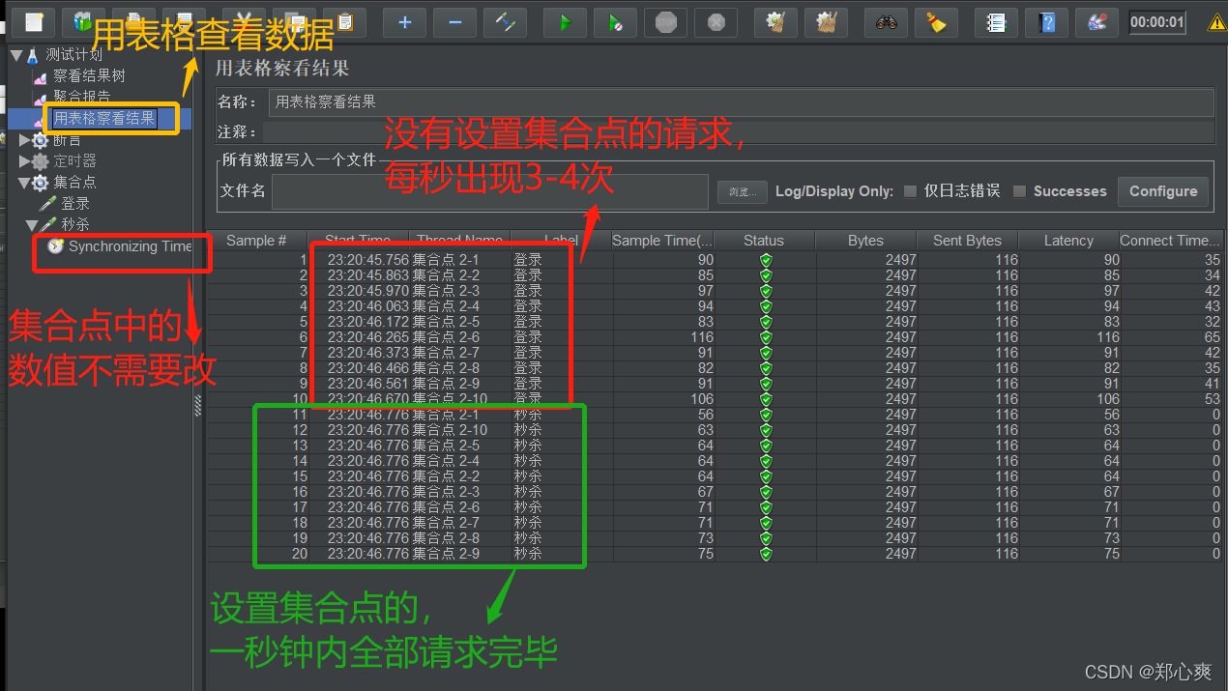Collapse the 测试计划 tree node
Screen dimensions: 1228x691
[x=16, y=55]
